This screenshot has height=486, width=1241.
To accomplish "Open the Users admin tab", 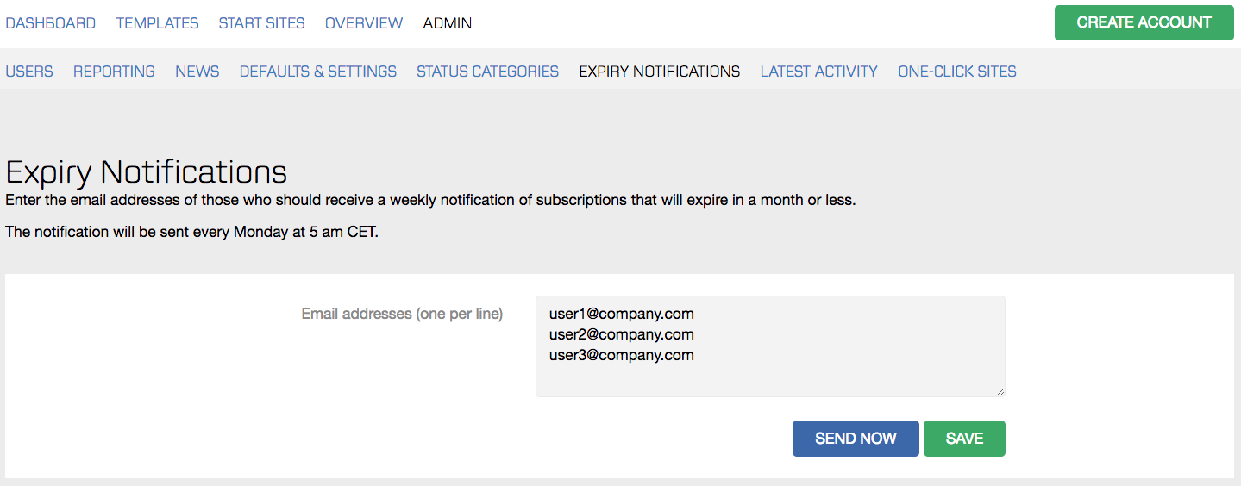I will (29, 72).
